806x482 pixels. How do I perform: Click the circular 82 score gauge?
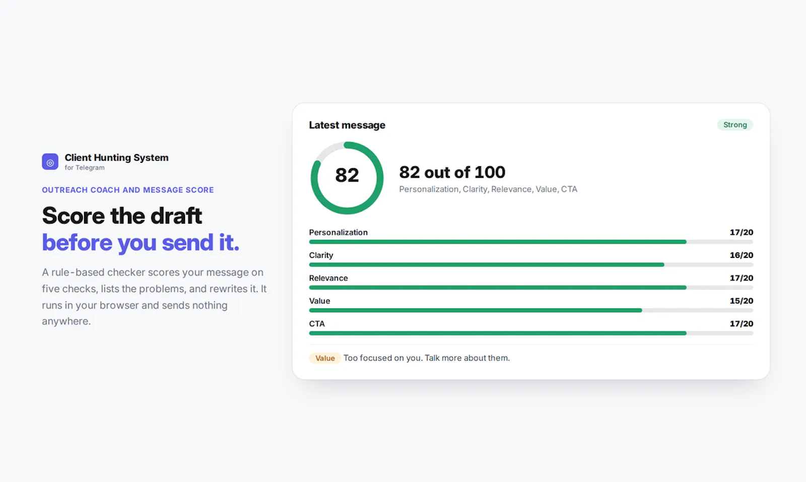pyautogui.click(x=347, y=178)
